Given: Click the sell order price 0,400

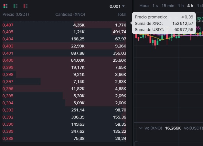Looking at the screenshot, I should [x=8, y=60].
